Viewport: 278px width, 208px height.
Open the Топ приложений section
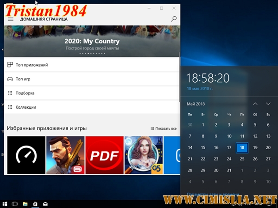(x=32, y=65)
